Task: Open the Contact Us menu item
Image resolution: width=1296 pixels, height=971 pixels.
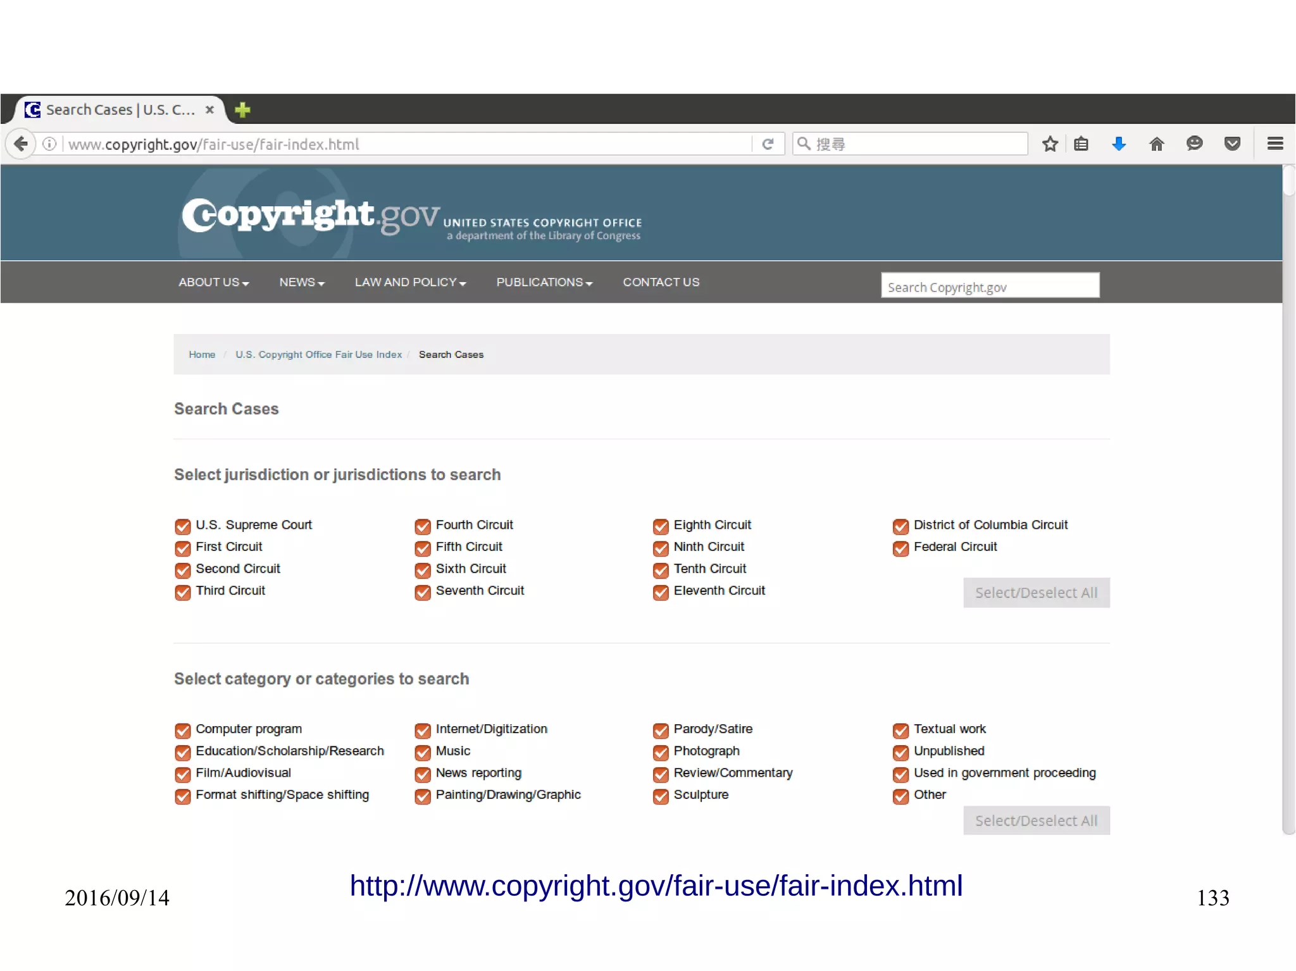Action: pyautogui.click(x=661, y=282)
